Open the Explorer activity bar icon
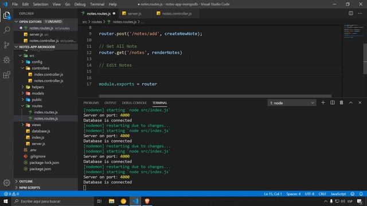This screenshot has height=206, width=367. point(6,15)
